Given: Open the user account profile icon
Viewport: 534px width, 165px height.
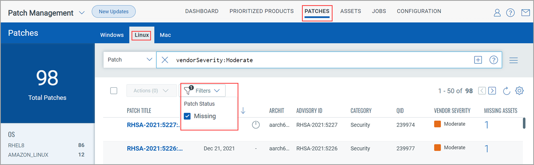Looking at the screenshot, I should click(x=497, y=13).
